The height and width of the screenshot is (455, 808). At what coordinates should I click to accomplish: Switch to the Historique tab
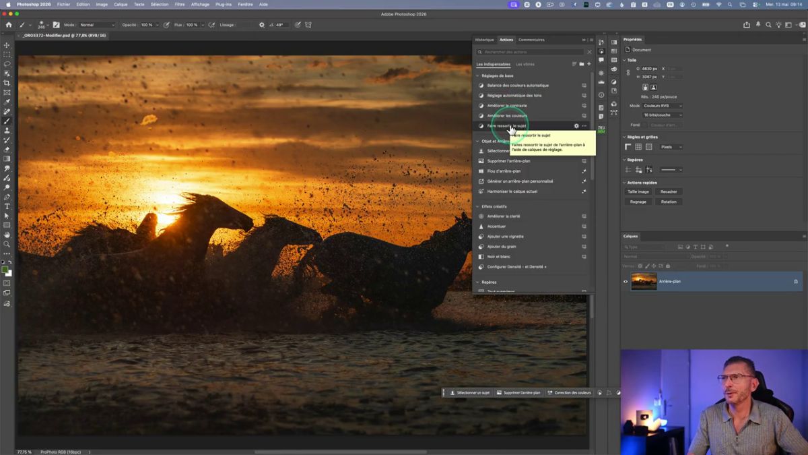click(x=484, y=40)
